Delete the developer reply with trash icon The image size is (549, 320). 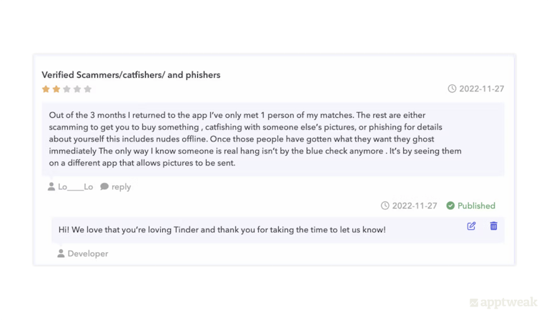(x=493, y=226)
